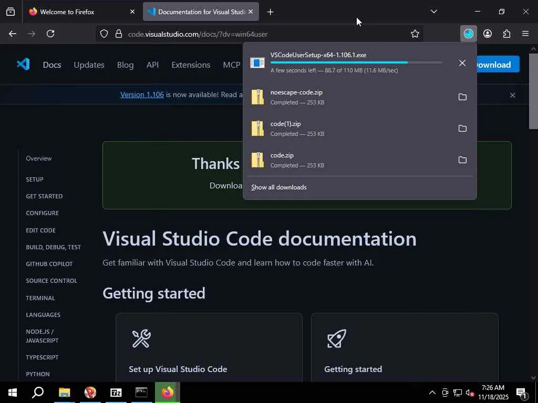
Task: Open the API navigation item
Action: [153, 65]
